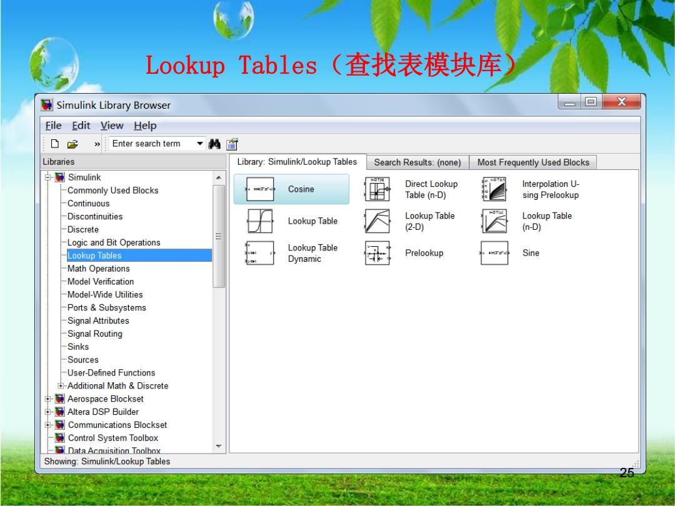The width and height of the screenshot is (675, 506).
Task: Select the Lookup Table Dynamic block icon
Action: 260,253
